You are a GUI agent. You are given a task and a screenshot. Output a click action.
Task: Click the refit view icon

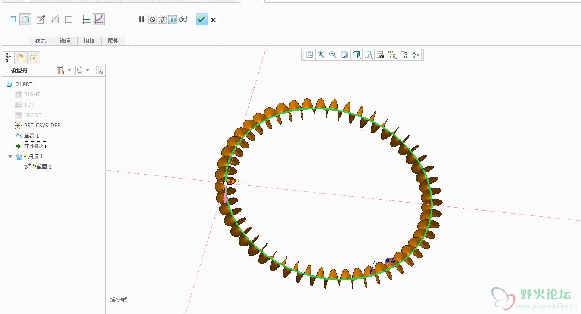tap(309, 55)
